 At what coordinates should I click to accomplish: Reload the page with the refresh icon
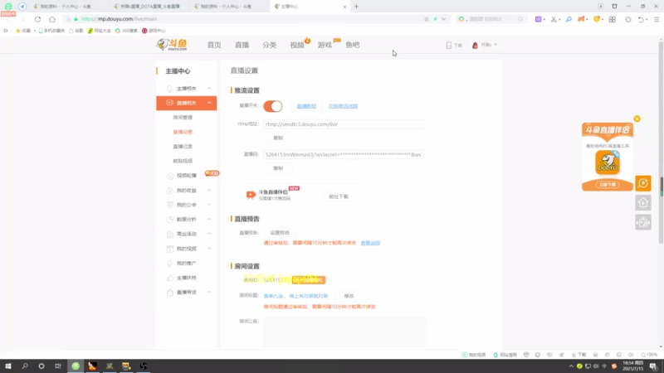[37, 19]
